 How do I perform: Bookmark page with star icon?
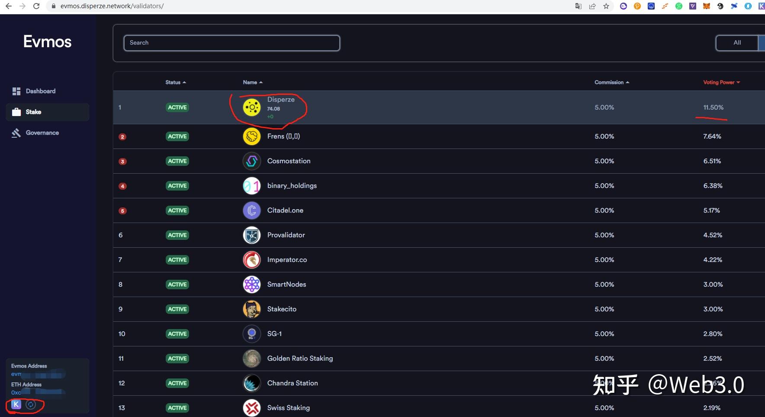tap(606, 6)
